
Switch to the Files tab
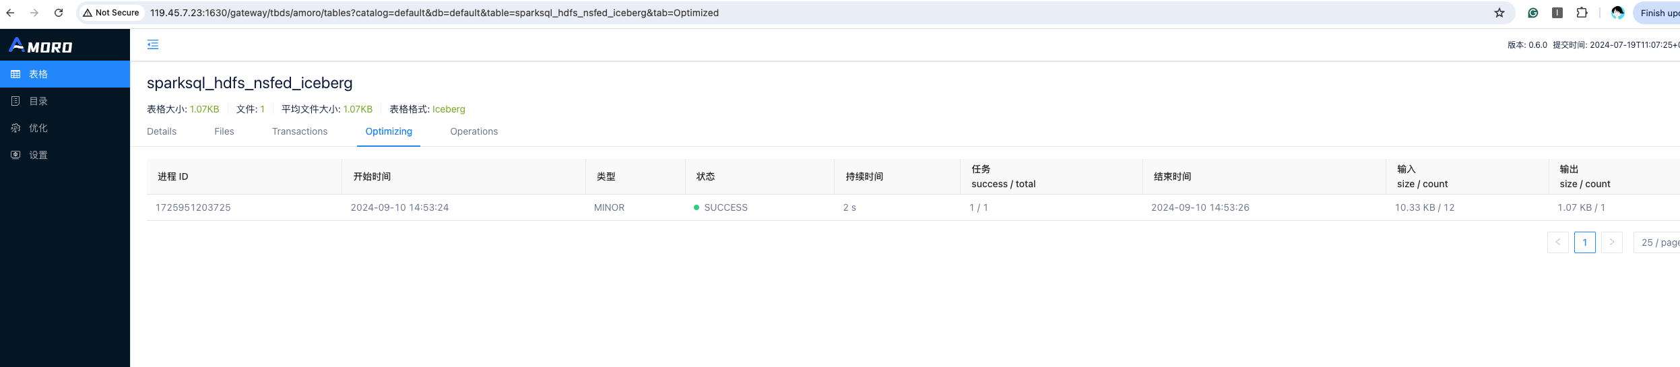[224, 131]
